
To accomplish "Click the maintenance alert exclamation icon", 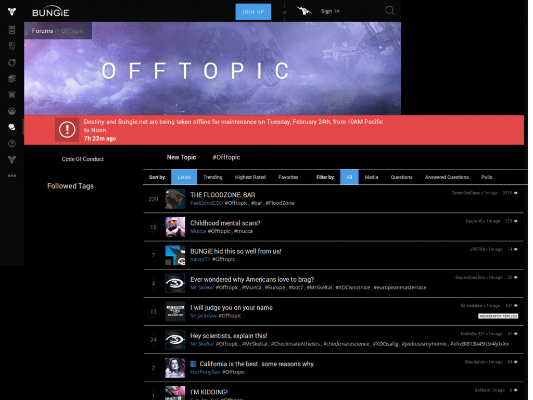I will (x=67, y=130).
